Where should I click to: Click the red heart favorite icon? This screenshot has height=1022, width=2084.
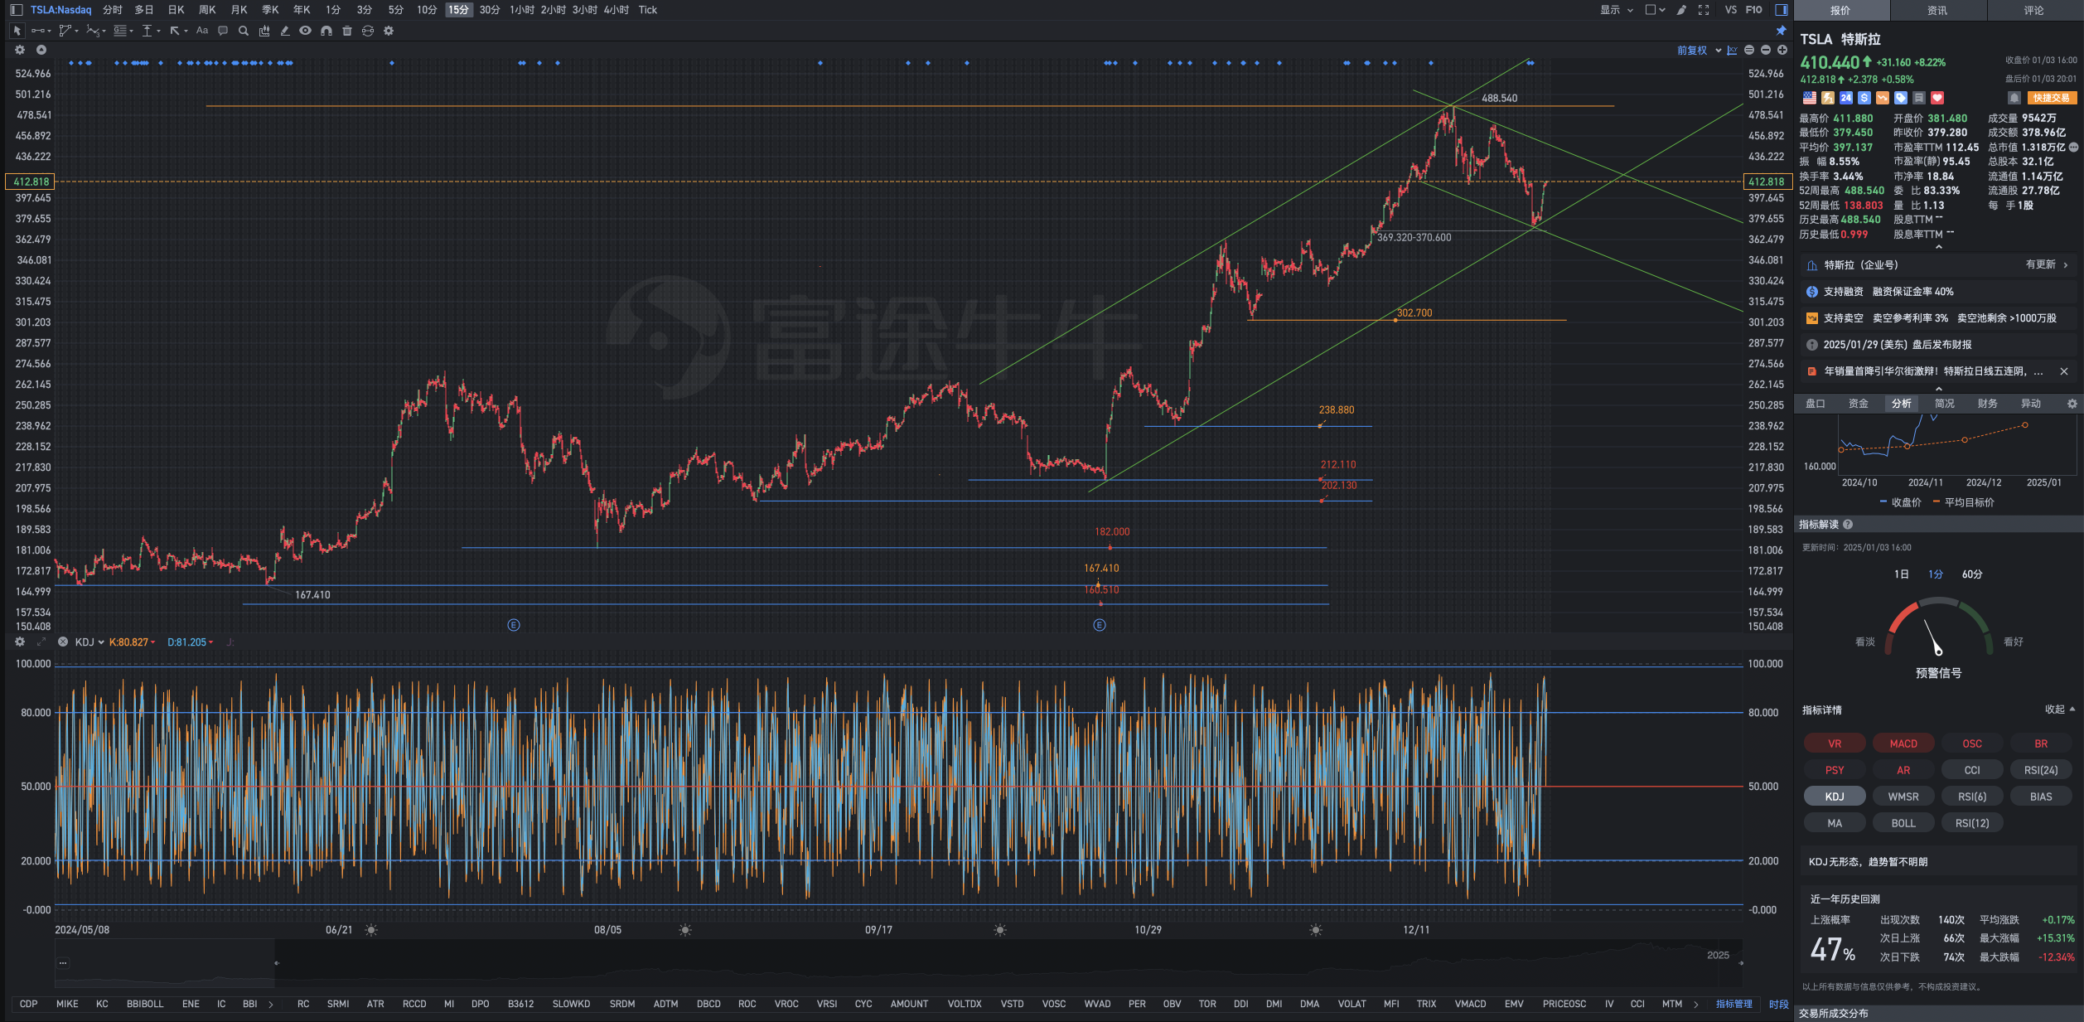[1937, 98]
